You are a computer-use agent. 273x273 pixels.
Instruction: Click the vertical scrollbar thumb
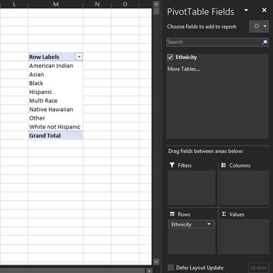(x=156, y=11)
